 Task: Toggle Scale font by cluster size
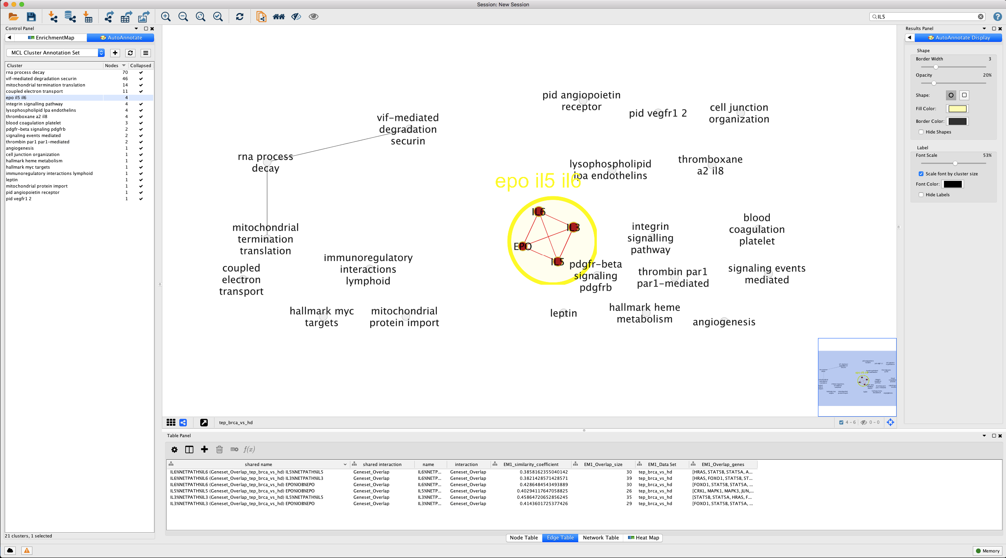(x=921, y=174)
